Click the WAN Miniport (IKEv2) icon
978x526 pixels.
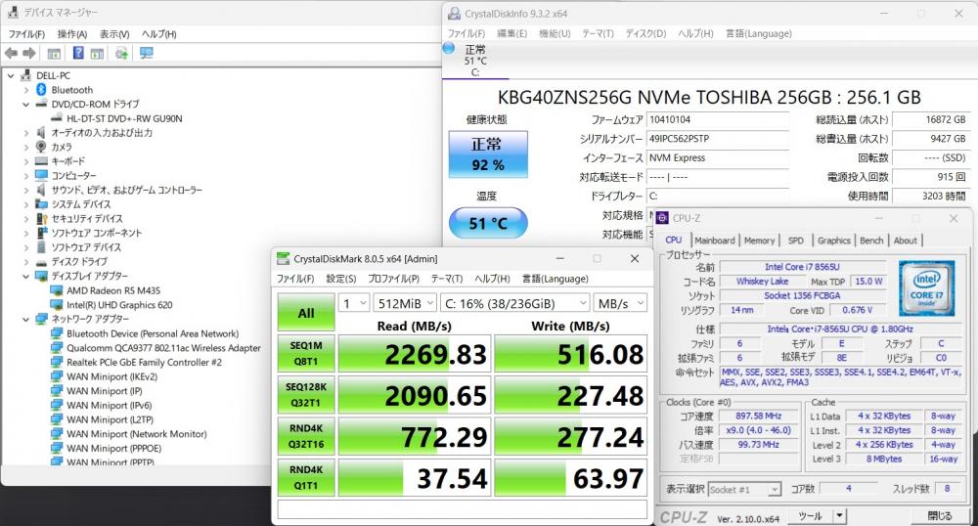[x=57, y=376]
